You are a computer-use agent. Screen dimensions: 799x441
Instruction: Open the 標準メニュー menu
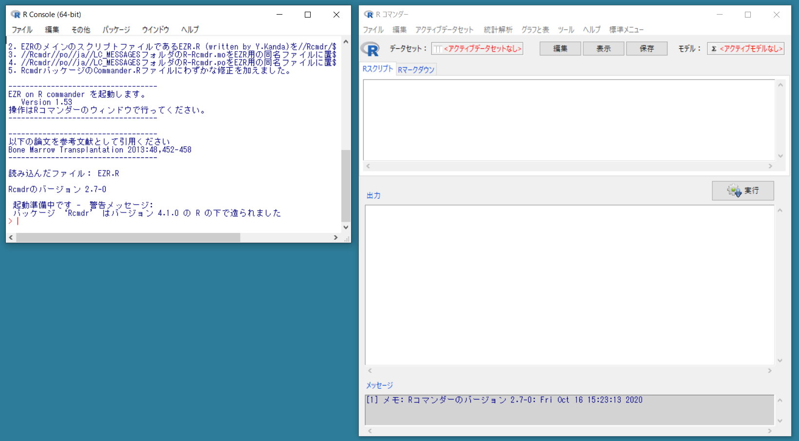point(626,30)
